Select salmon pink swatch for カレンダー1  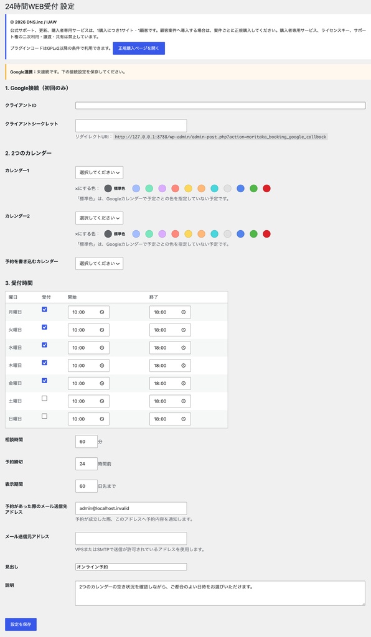click(175, 188)
